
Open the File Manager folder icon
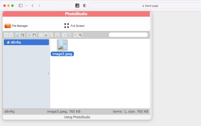8,26
